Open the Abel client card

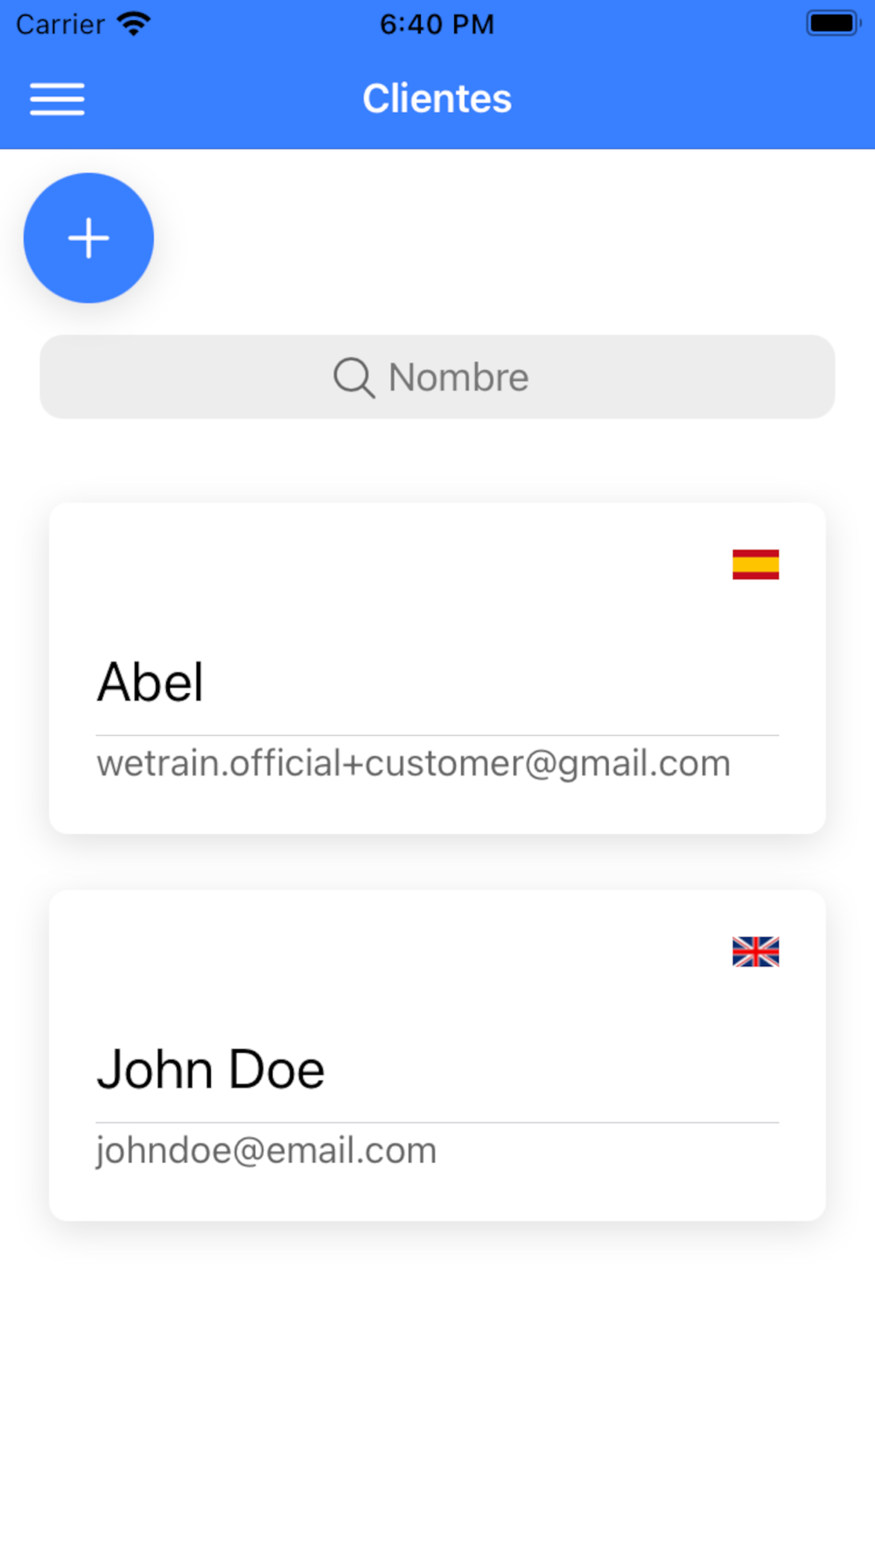(437, 669)
